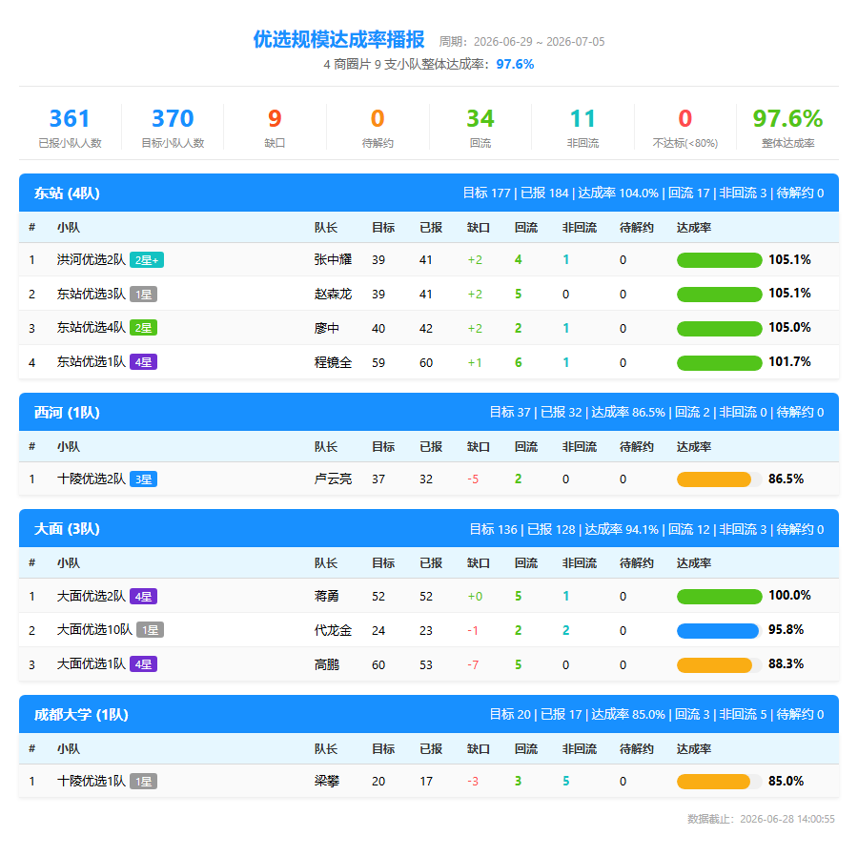The height and width of the screenshot is (856, 858).
Task: Click the -5 gap value for 十陵优选2队
Action: [473, 479]
